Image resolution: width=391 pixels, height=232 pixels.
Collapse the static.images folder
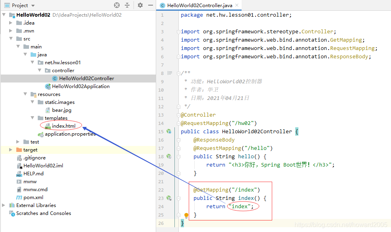pos(33,102)
